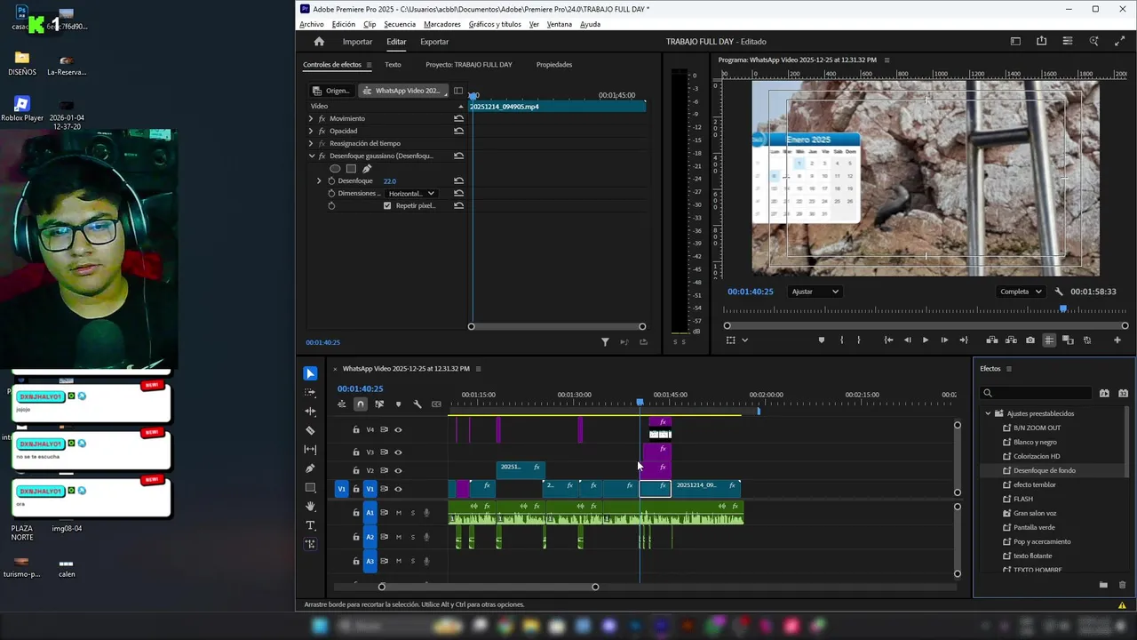Add a marker in the timeline header
This screenshot has height=640, width=1137.
(398, 404)
